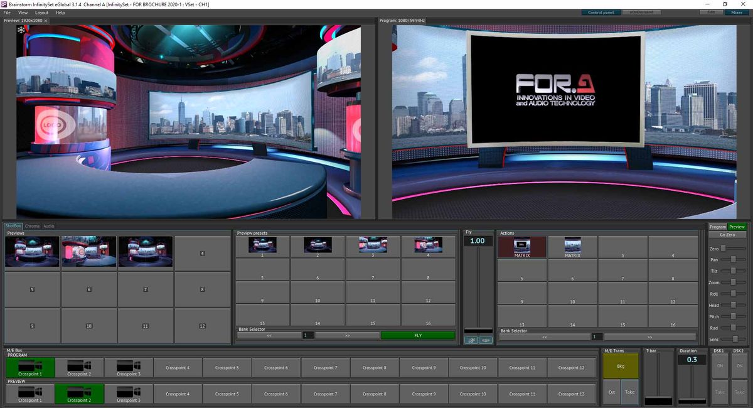
Task: Select preset 1 in the Preview presets panel
Action: 262,246
